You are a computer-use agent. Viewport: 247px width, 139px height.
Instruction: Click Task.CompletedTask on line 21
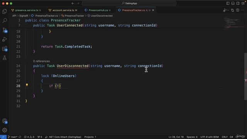click(73, 47)
